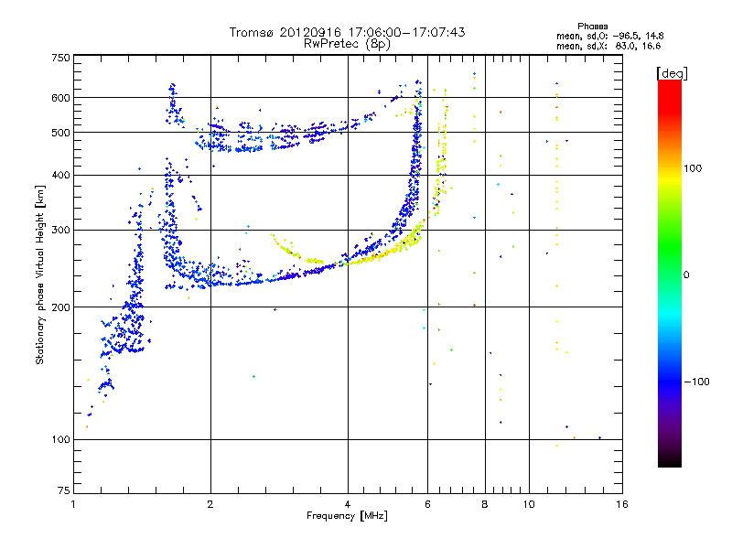Click the "16" frequency axis label

[x=622, y=504]
